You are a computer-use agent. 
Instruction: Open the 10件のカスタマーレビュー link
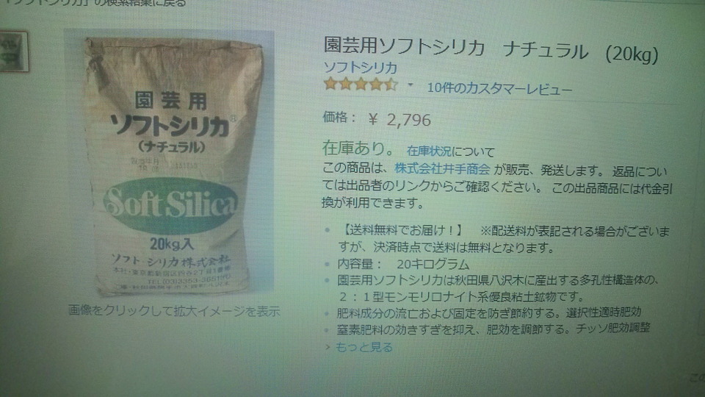coord(499,88)
